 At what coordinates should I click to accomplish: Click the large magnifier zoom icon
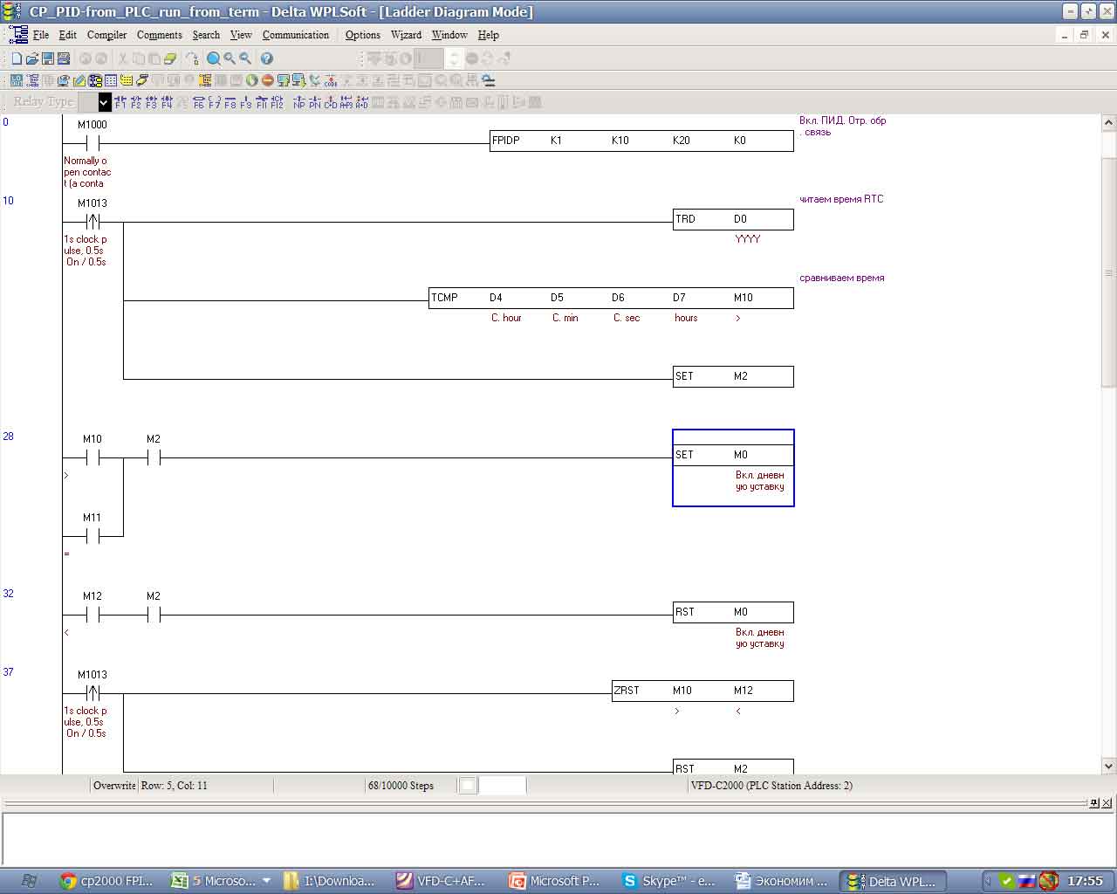click(214, 58)
